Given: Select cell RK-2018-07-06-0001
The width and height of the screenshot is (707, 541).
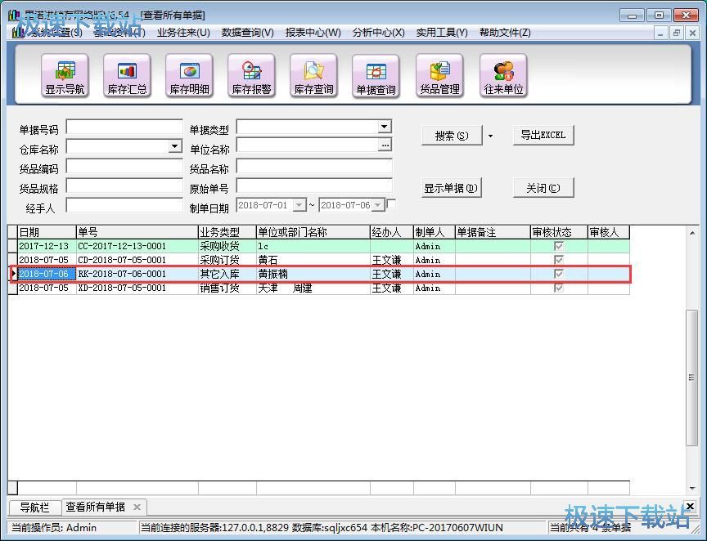Looking at the screenshot, I should coord(137,274).
